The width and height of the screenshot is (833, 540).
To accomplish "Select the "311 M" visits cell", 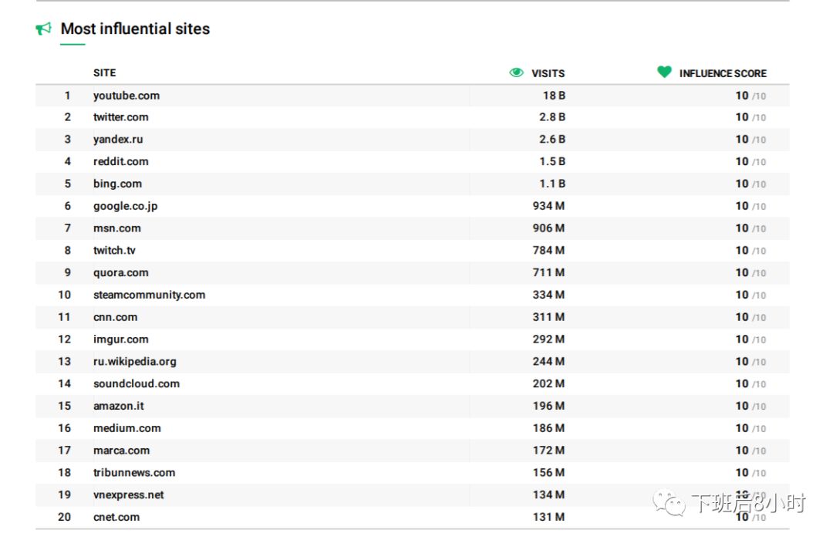I will [549, 317].
